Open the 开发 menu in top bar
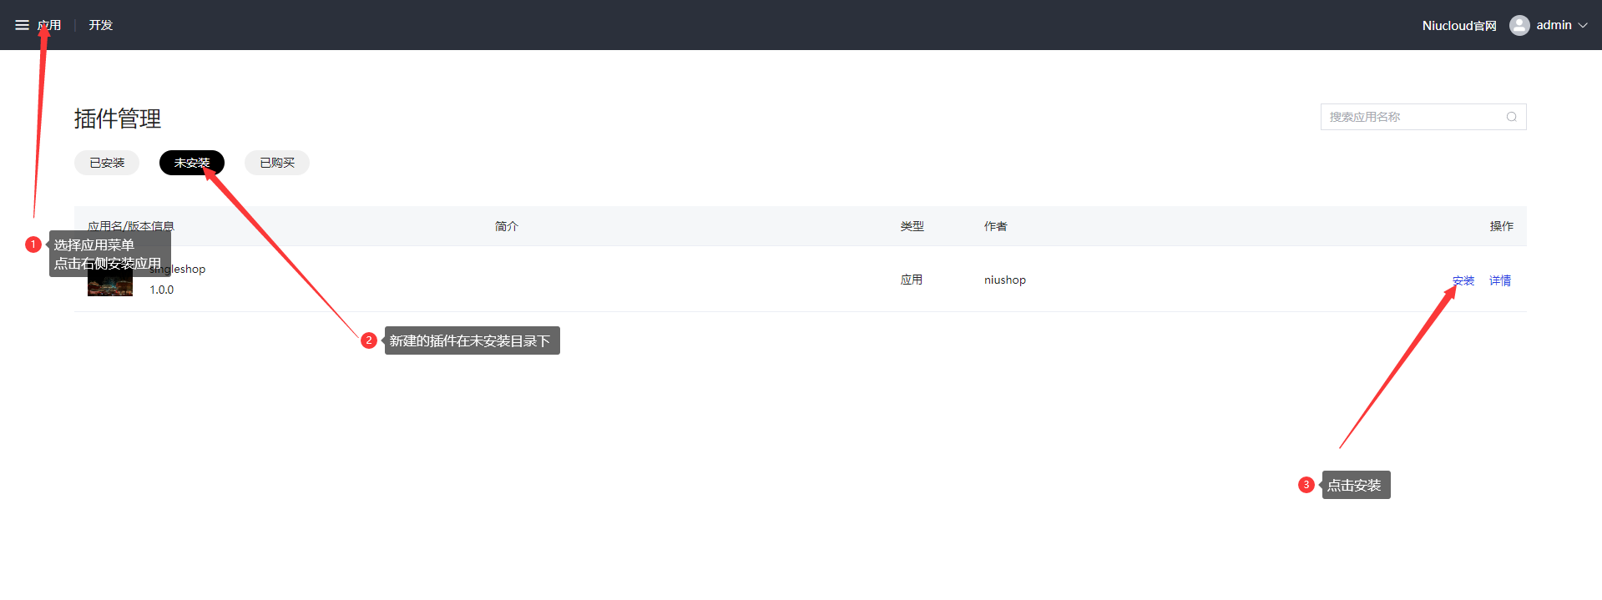Image resolution: width=1602 pixels, height=600 pixels. point(101,25)
